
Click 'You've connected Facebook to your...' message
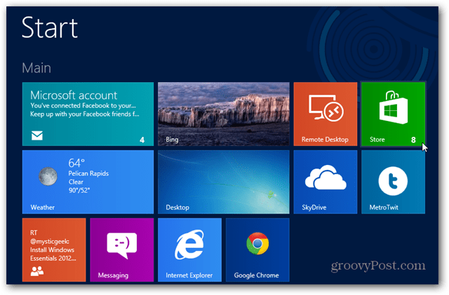(x=83, y=105)
